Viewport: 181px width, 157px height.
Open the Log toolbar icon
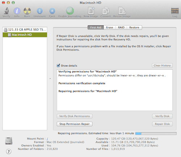pos(175,11)
